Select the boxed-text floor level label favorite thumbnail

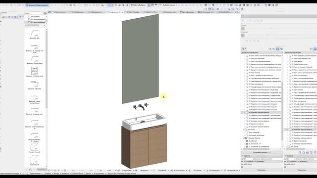(35, 72)
